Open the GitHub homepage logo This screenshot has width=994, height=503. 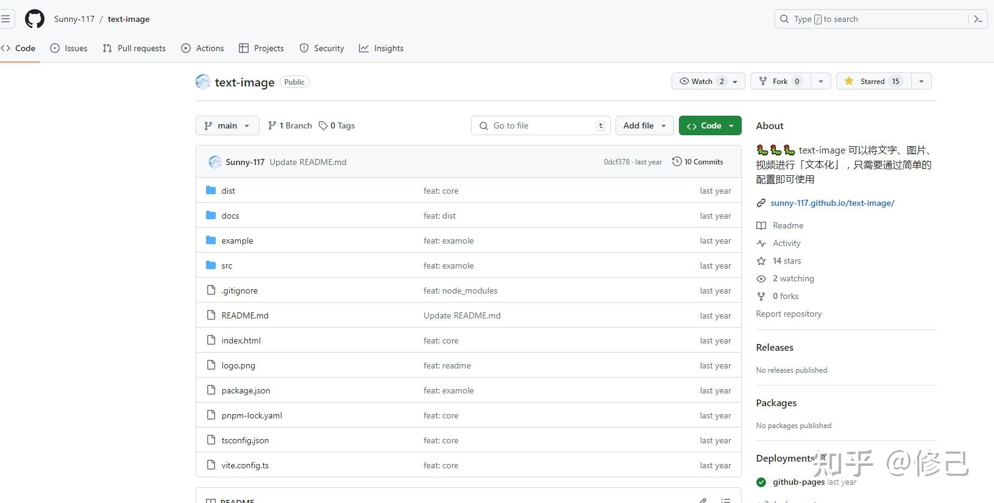[x=35, y=19]
